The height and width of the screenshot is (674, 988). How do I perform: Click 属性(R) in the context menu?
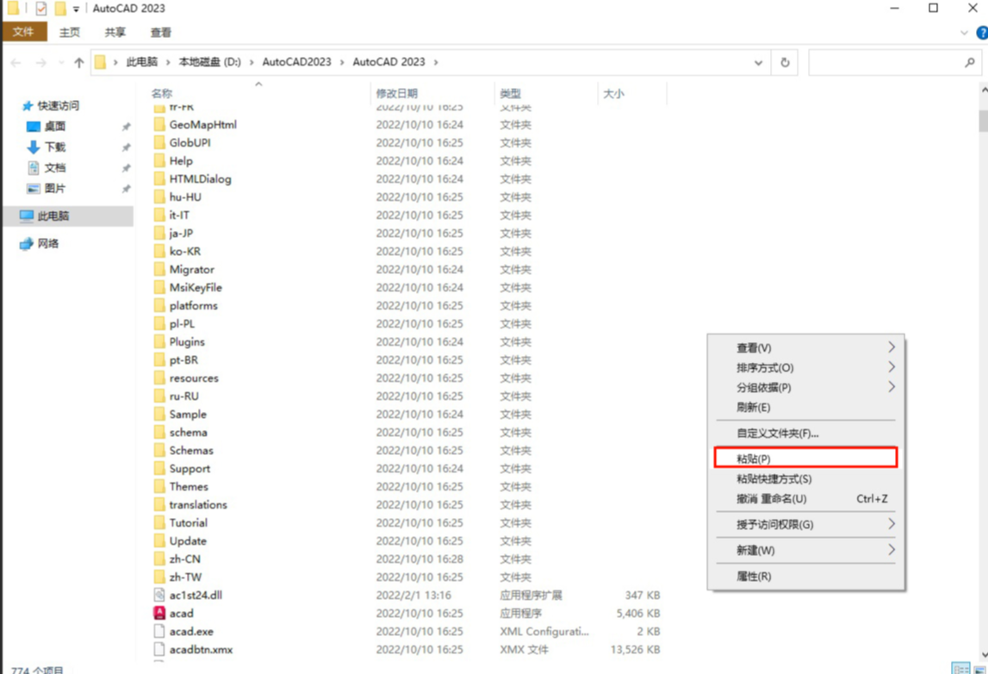tap(754, 576)
